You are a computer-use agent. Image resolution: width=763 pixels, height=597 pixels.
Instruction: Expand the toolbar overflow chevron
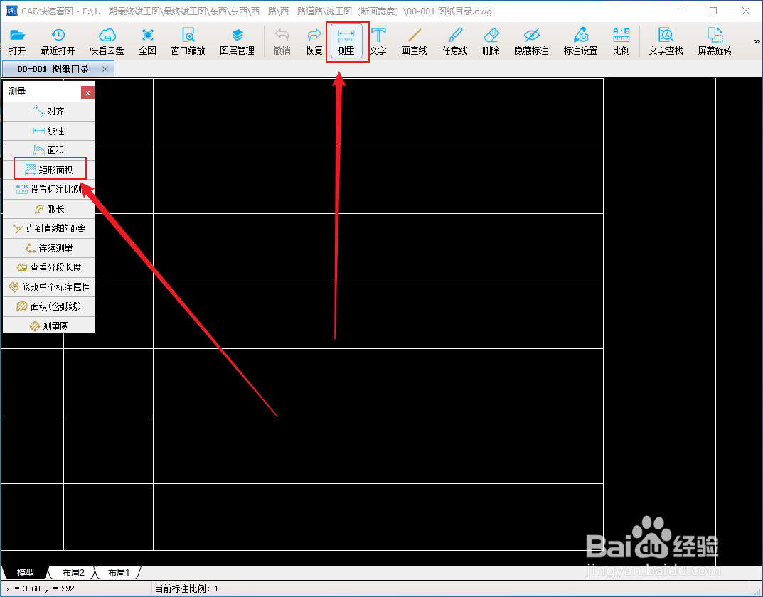[x=757, y=42]
